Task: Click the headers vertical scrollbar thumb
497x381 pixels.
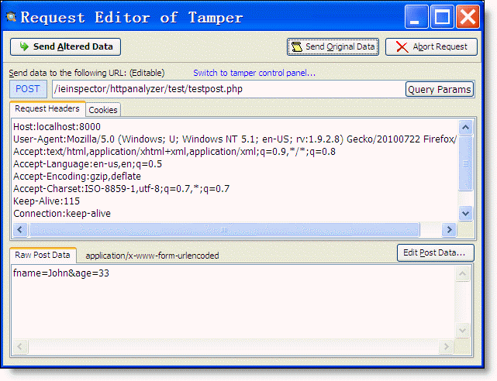Action: click(x=466, y=163)
